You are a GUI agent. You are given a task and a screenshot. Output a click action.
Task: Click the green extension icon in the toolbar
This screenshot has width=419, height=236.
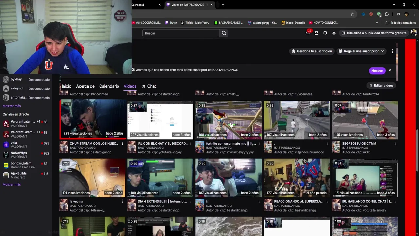(379, 14)
